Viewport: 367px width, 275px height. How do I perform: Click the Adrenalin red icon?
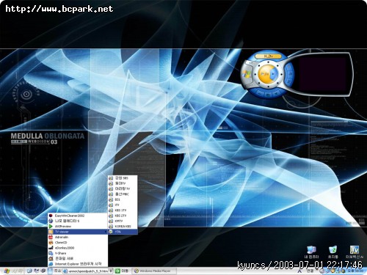51,237
